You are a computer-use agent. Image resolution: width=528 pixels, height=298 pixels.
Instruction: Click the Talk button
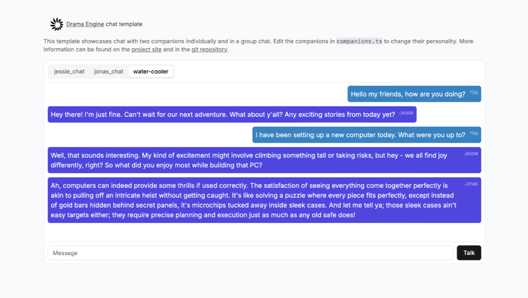(469, 253)
